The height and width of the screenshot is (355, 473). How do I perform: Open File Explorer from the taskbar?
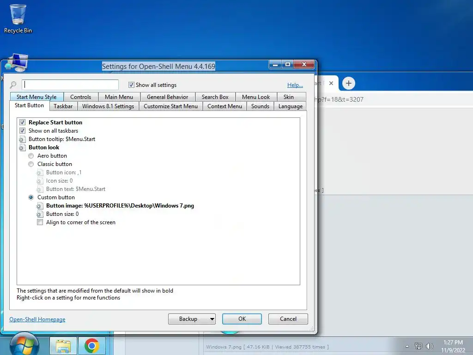(63, 346)
